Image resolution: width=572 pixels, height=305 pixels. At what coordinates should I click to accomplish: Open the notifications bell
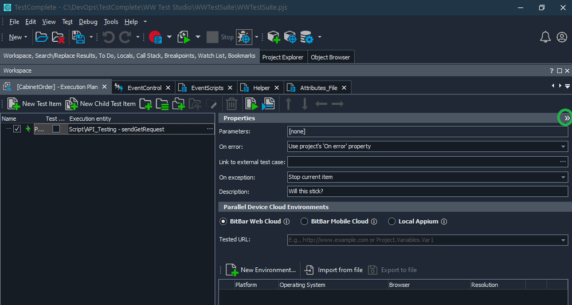pos(546,37)
